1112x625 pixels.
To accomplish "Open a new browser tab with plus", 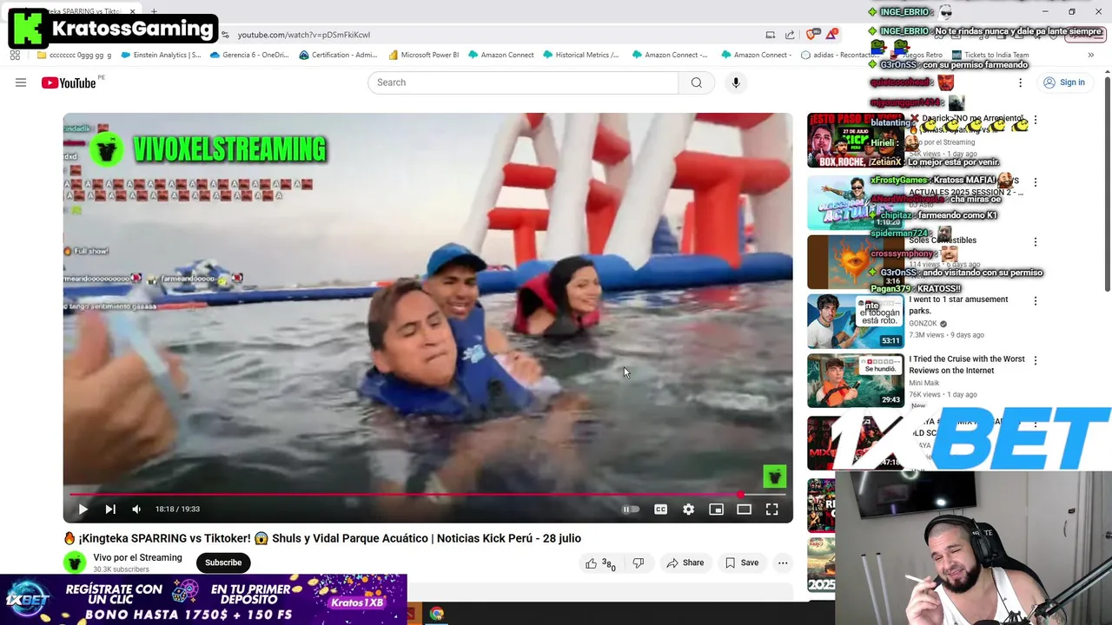I will point(154,11).
